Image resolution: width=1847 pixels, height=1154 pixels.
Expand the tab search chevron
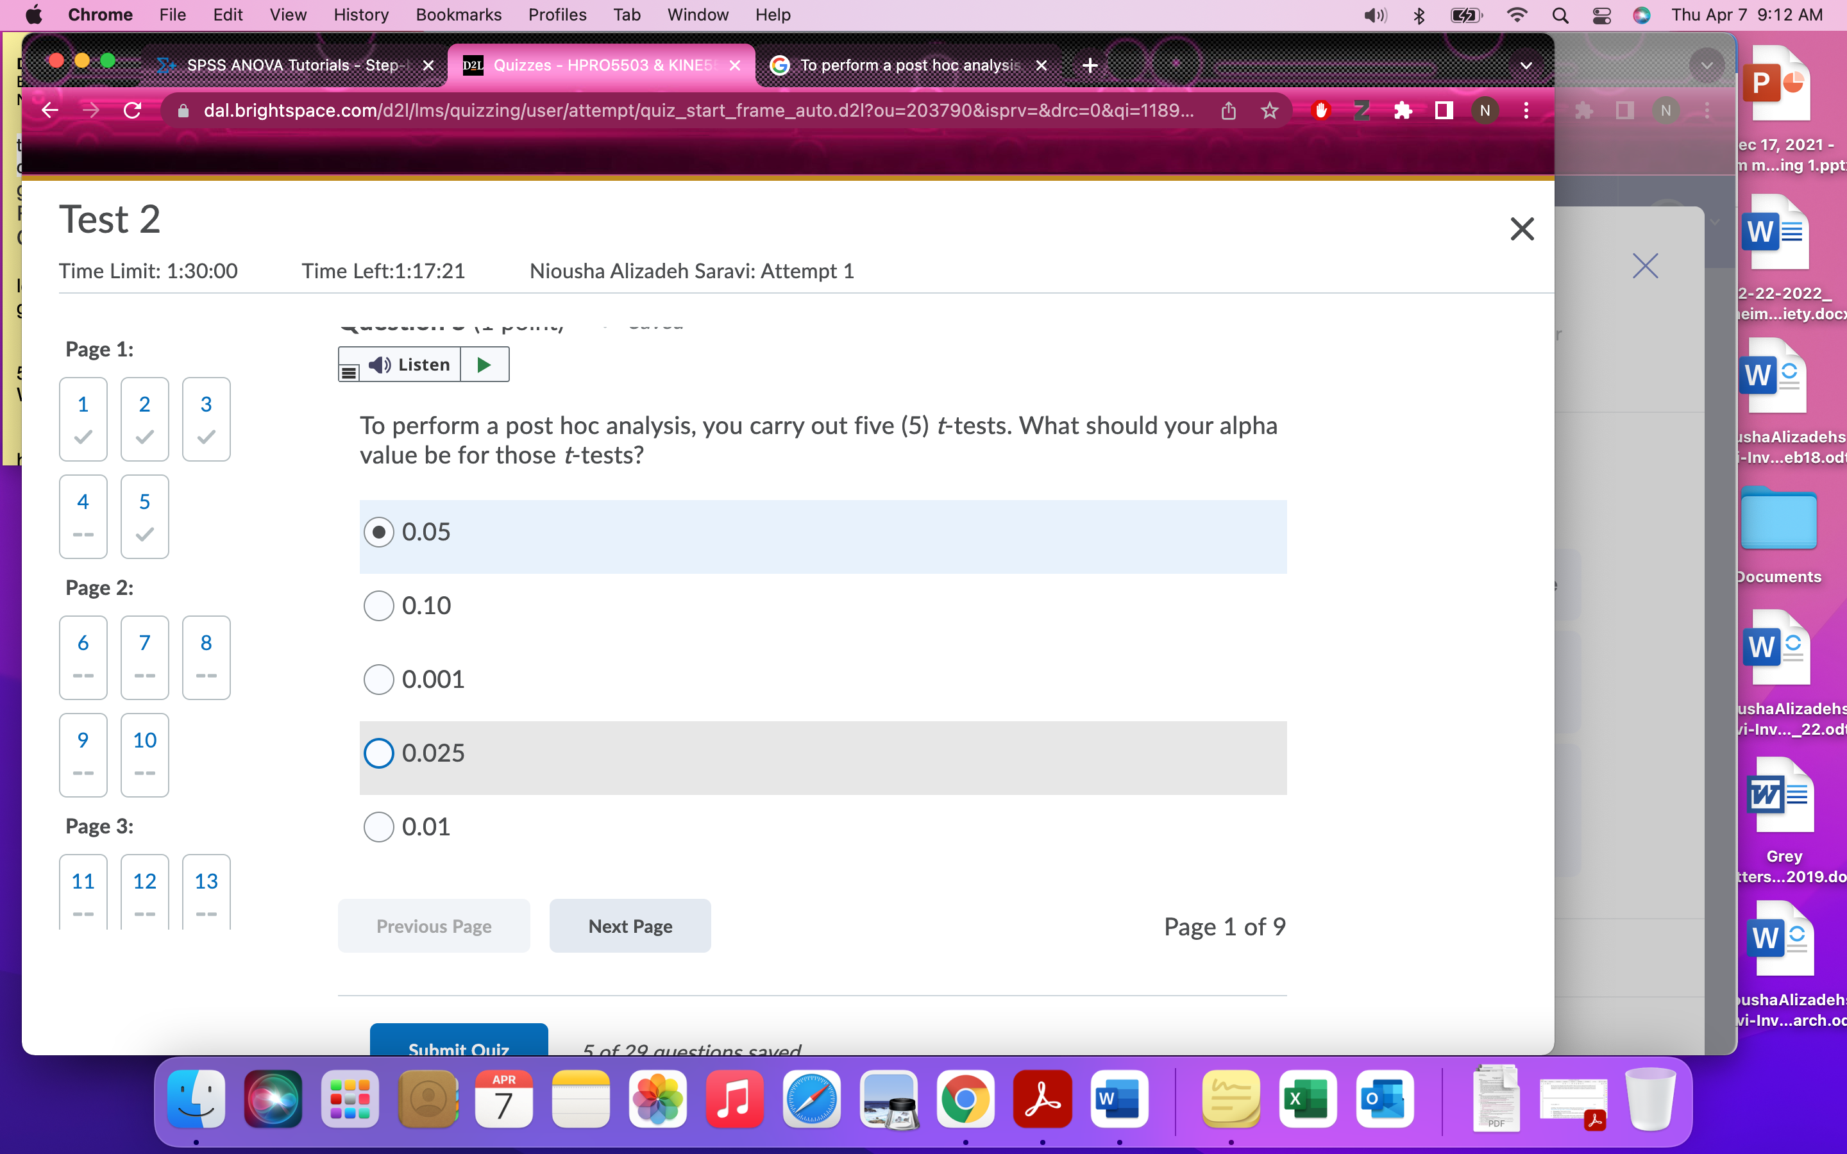coord(1524,65)
